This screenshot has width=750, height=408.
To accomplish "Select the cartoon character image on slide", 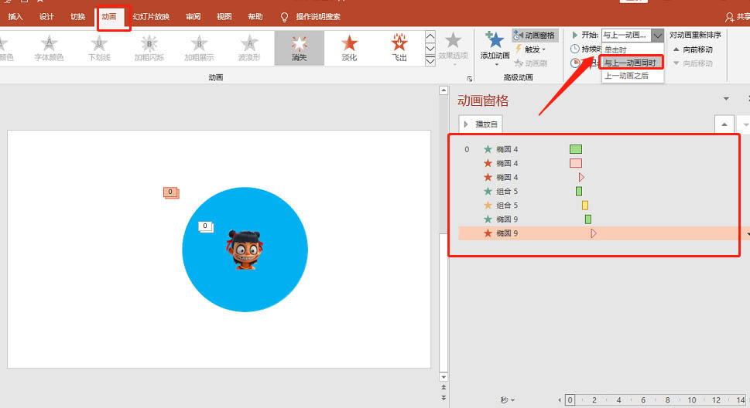I will click(x=245, y=250).
